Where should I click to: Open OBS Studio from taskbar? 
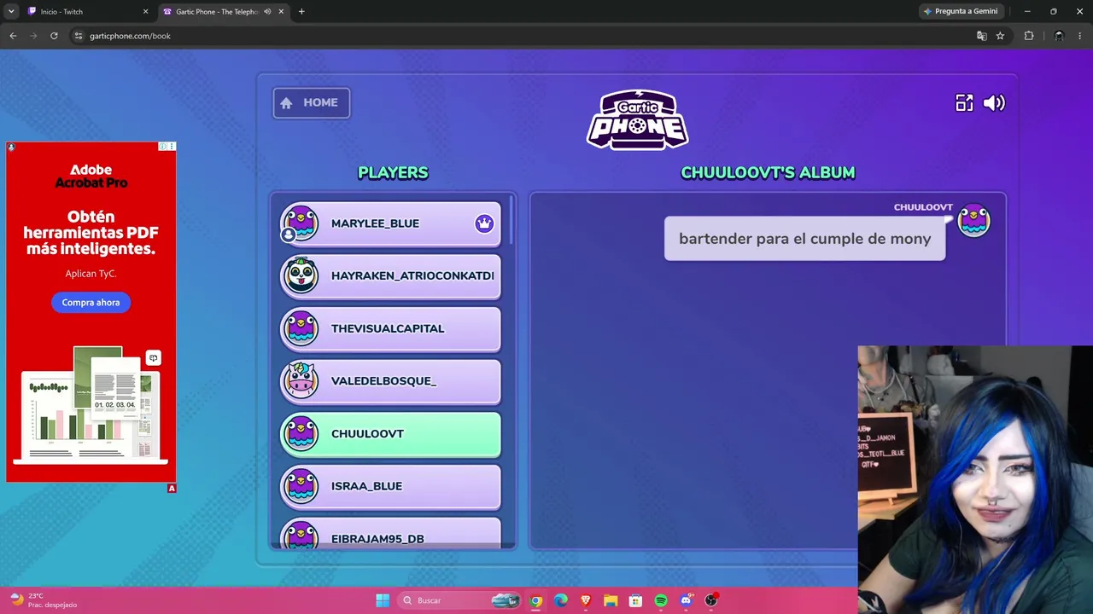[x=710, y=600]
